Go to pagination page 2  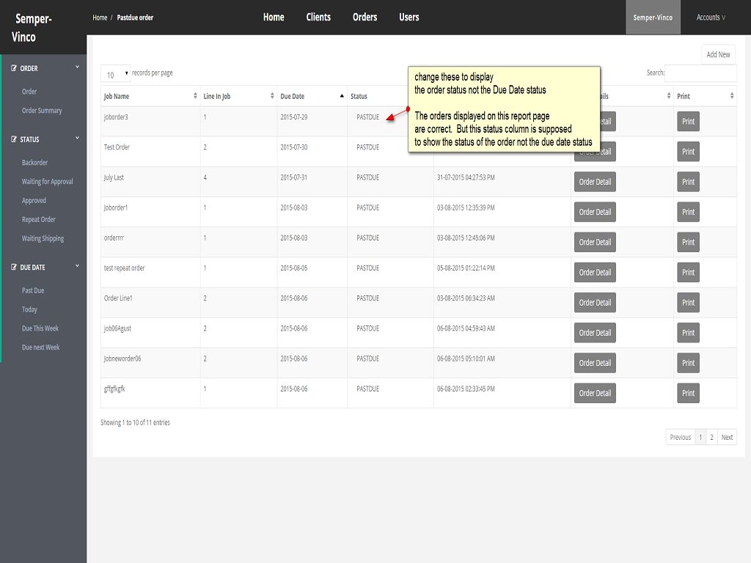point(711,437)
